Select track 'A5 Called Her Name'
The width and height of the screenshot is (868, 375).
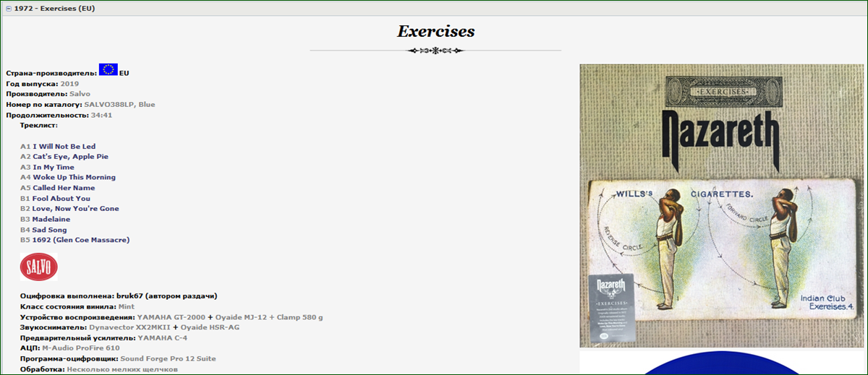pyautogui.click(x=58, y=188)
